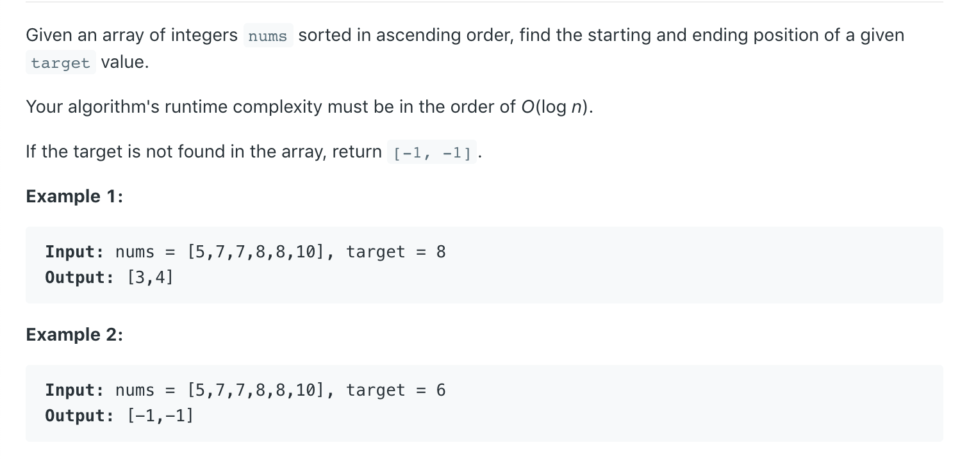Click the bold Output label in Example 2
This screenshot has height=461, width=969.
(x=79, y=416)
